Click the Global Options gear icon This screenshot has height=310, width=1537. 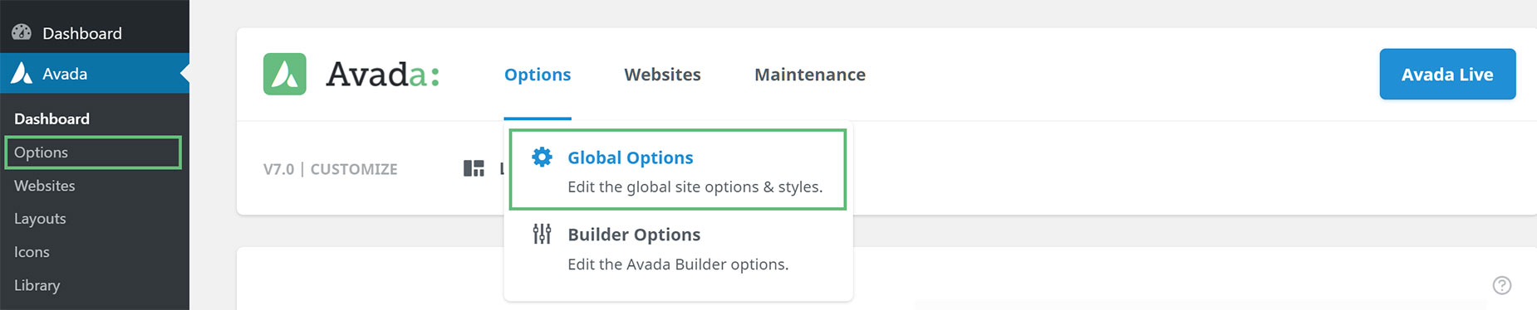(542, 157)
